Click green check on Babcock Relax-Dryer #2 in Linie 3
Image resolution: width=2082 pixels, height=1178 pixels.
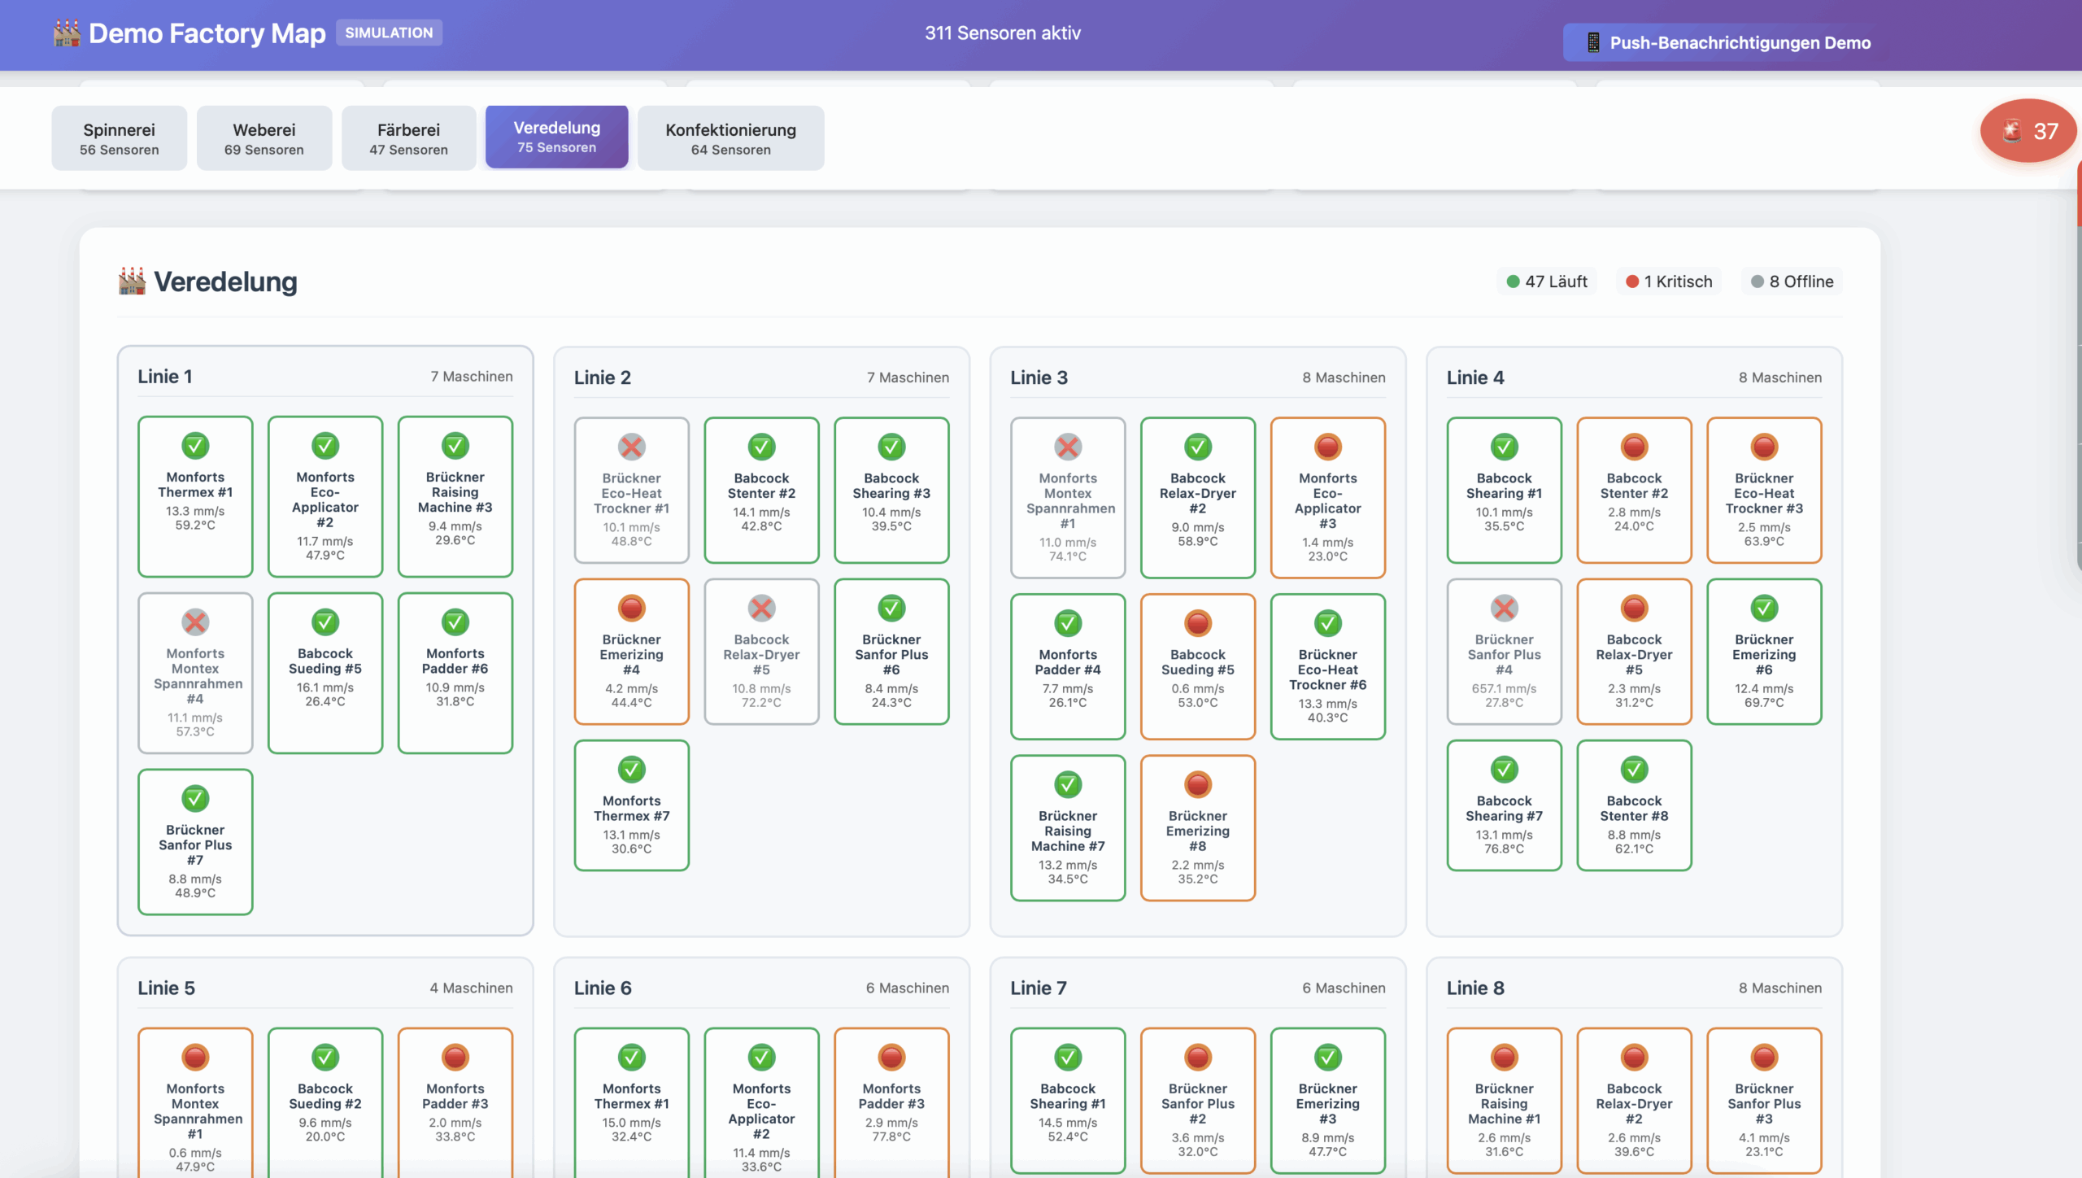pyautogui.click(x=1198, y=447)
